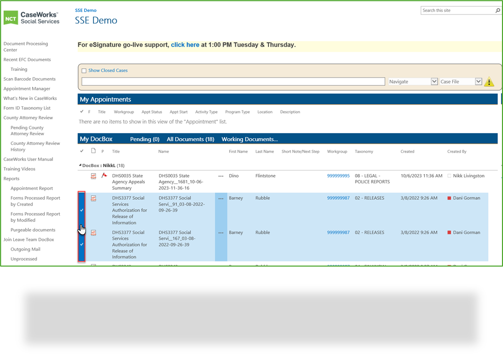Sort by Short Note/Next Step header
503x357 pixels.
click(301, 152)
